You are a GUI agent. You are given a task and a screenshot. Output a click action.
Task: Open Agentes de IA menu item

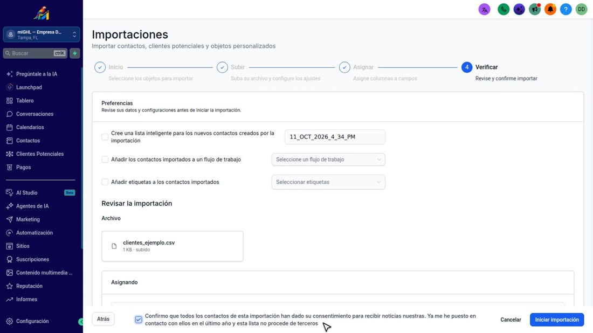click(x=32, y=206)
